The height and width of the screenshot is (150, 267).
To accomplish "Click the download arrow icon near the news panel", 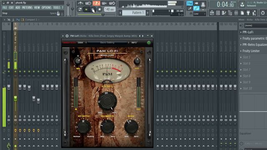I will (242, 4).
